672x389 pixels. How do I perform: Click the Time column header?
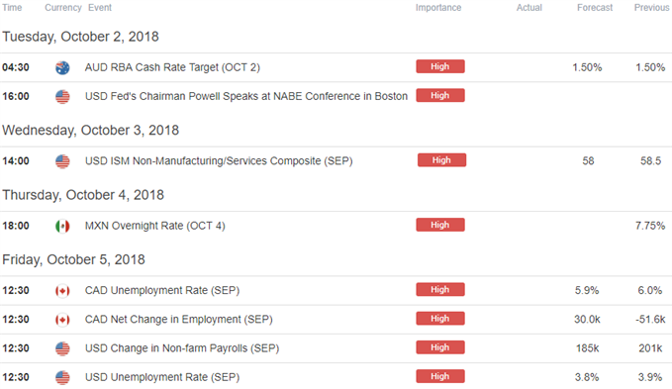point(12,7)
